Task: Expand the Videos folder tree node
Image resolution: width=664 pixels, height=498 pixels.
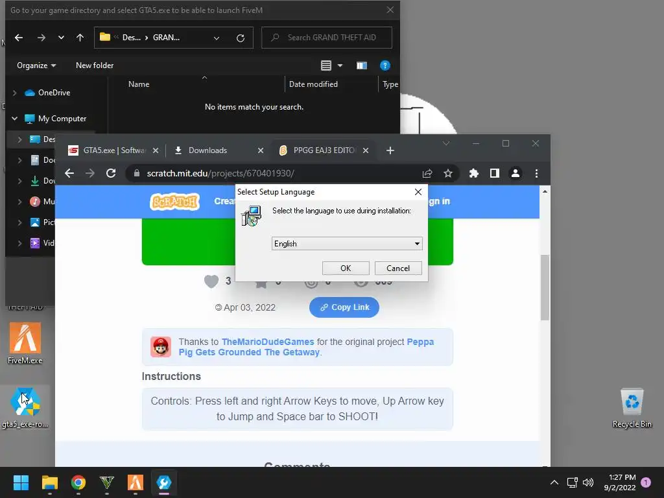Action: click(x=19, y=243)
